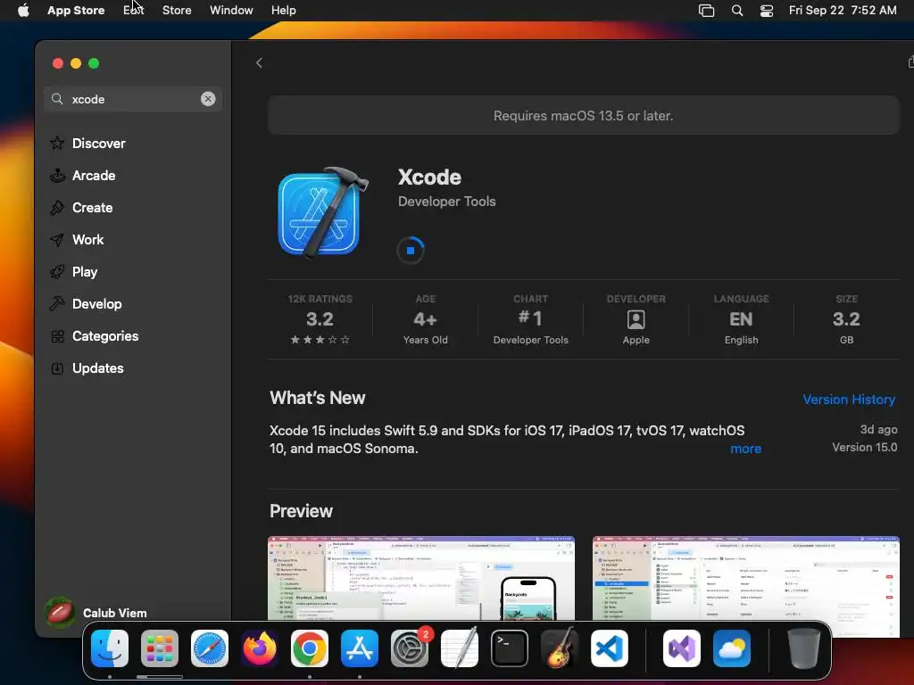Click the EN English language info

(742, 319)
